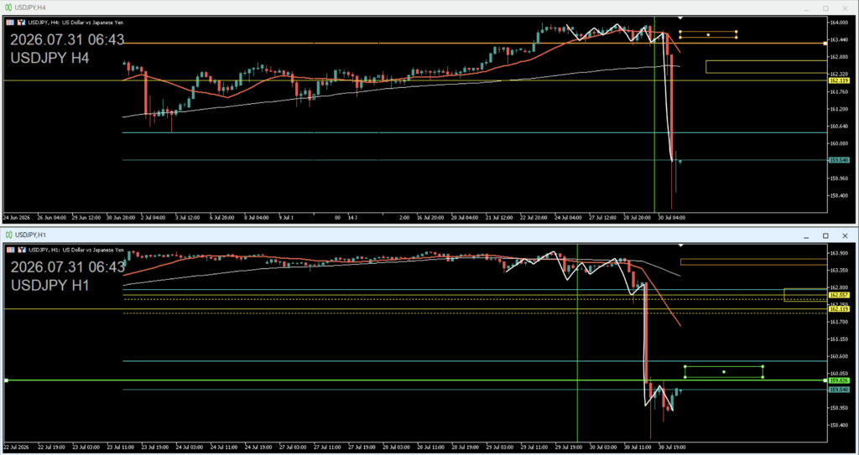Select center handle of green rectangle in H1 chart

(724, 372)
